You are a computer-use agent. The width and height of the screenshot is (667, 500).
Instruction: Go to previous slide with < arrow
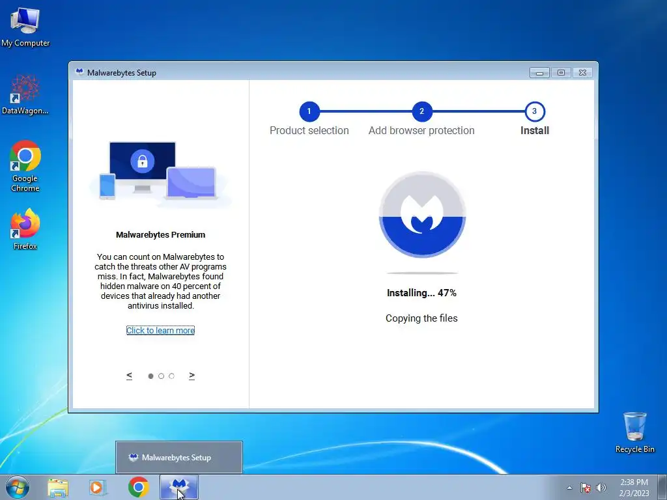pyautogui.click(x=130, y=376)
